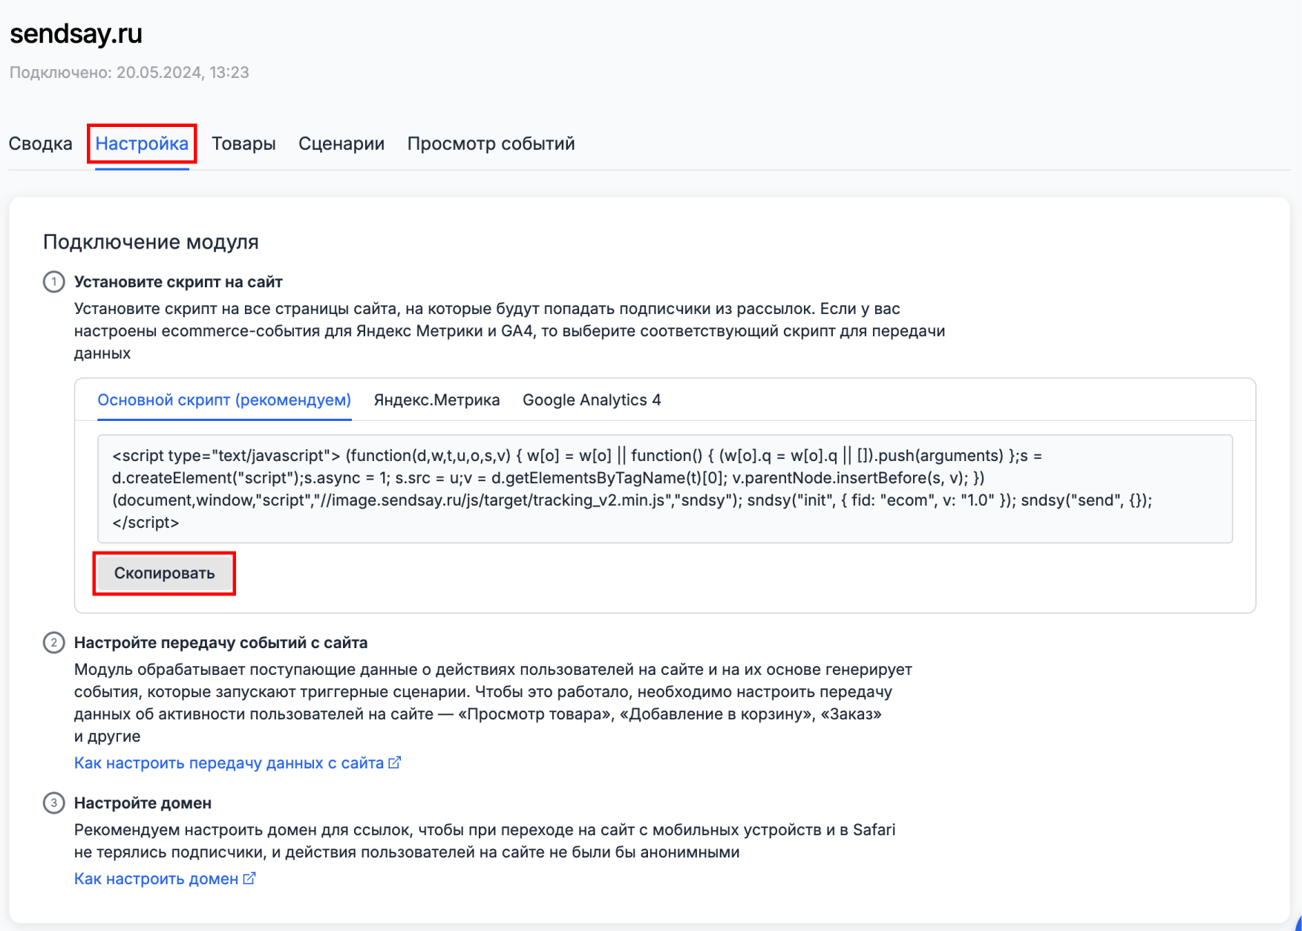
Task: Open the Просмотр событий tab
Action: (x=491, y=143)
